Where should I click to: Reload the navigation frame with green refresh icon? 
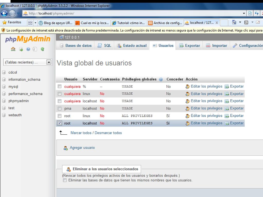(42, 49)
